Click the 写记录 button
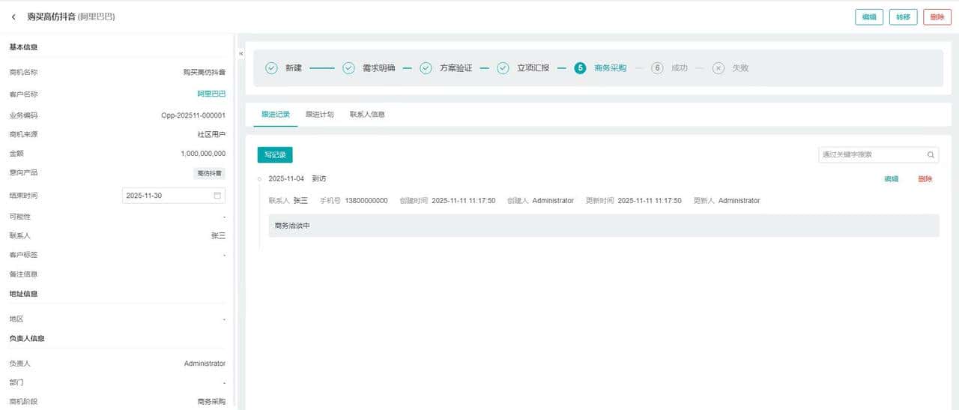The width and height of the screenshot is (959, 410). 275,155
